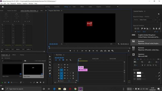Enable the Stroke checkbox in Appearance
This screenshot has width=162, height=91.
[x=134, y=76]
